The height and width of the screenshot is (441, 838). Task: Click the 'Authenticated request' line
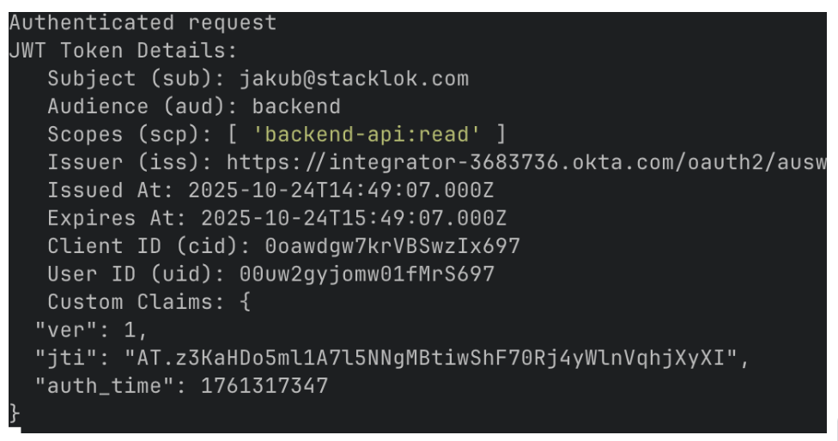143,23
